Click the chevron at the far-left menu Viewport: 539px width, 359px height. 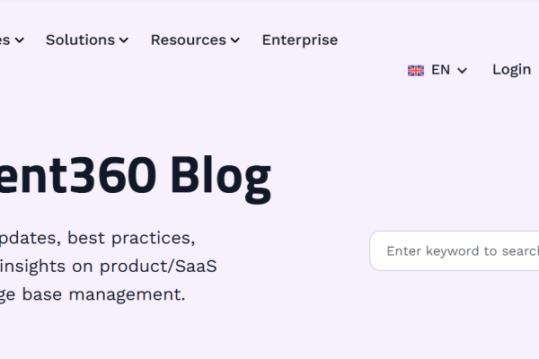[19, 40]
